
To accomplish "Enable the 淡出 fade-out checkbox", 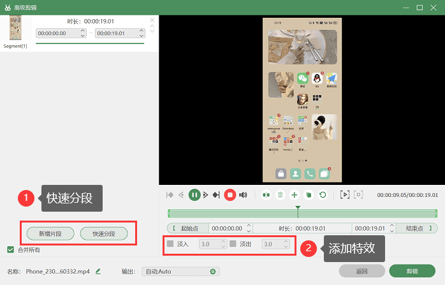I will click(233, 244).
